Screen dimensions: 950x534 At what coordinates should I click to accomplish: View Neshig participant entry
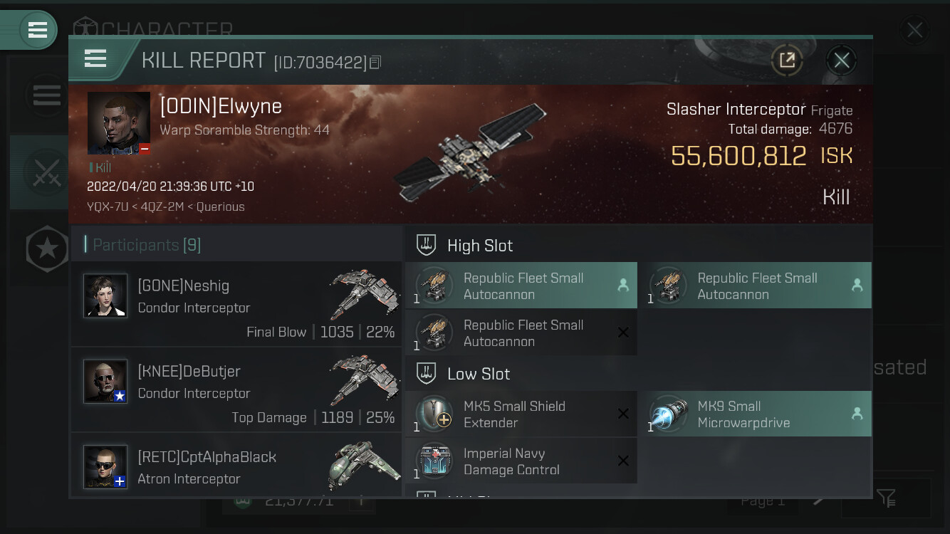coord(236,304)
